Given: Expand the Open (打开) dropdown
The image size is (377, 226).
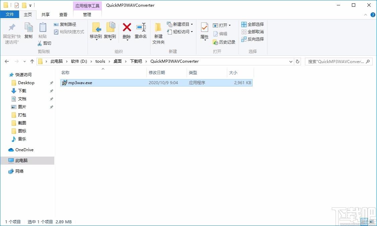Looking at the screenshot, I should 230,25.
